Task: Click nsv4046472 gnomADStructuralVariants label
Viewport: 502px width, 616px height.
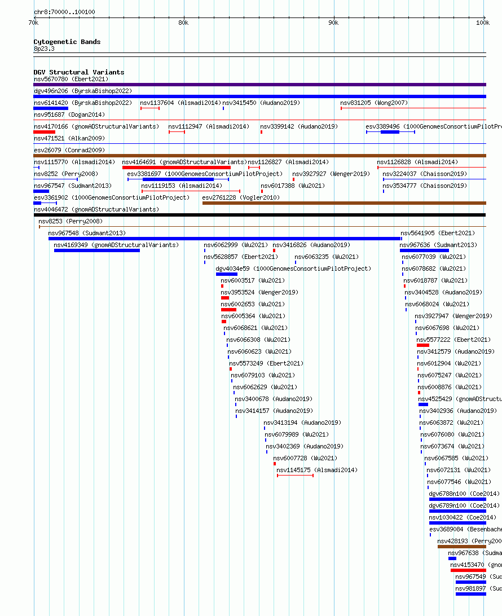Action: point(96,209)
